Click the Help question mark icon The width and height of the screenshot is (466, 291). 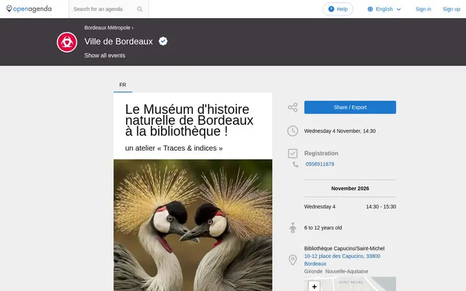pos(331,9)
